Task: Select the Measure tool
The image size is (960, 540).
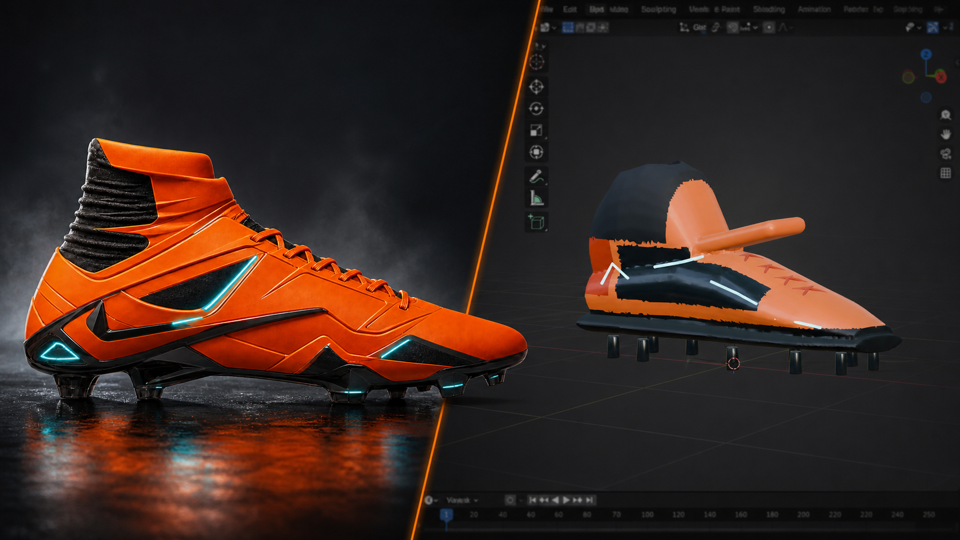Action: (x=537, y=199)
